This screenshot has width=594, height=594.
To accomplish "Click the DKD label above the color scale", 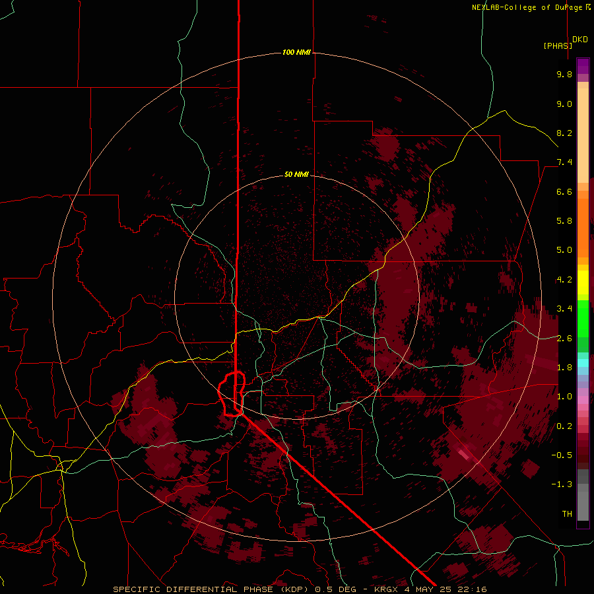I will pyautogui.click(x=580, y=40).
